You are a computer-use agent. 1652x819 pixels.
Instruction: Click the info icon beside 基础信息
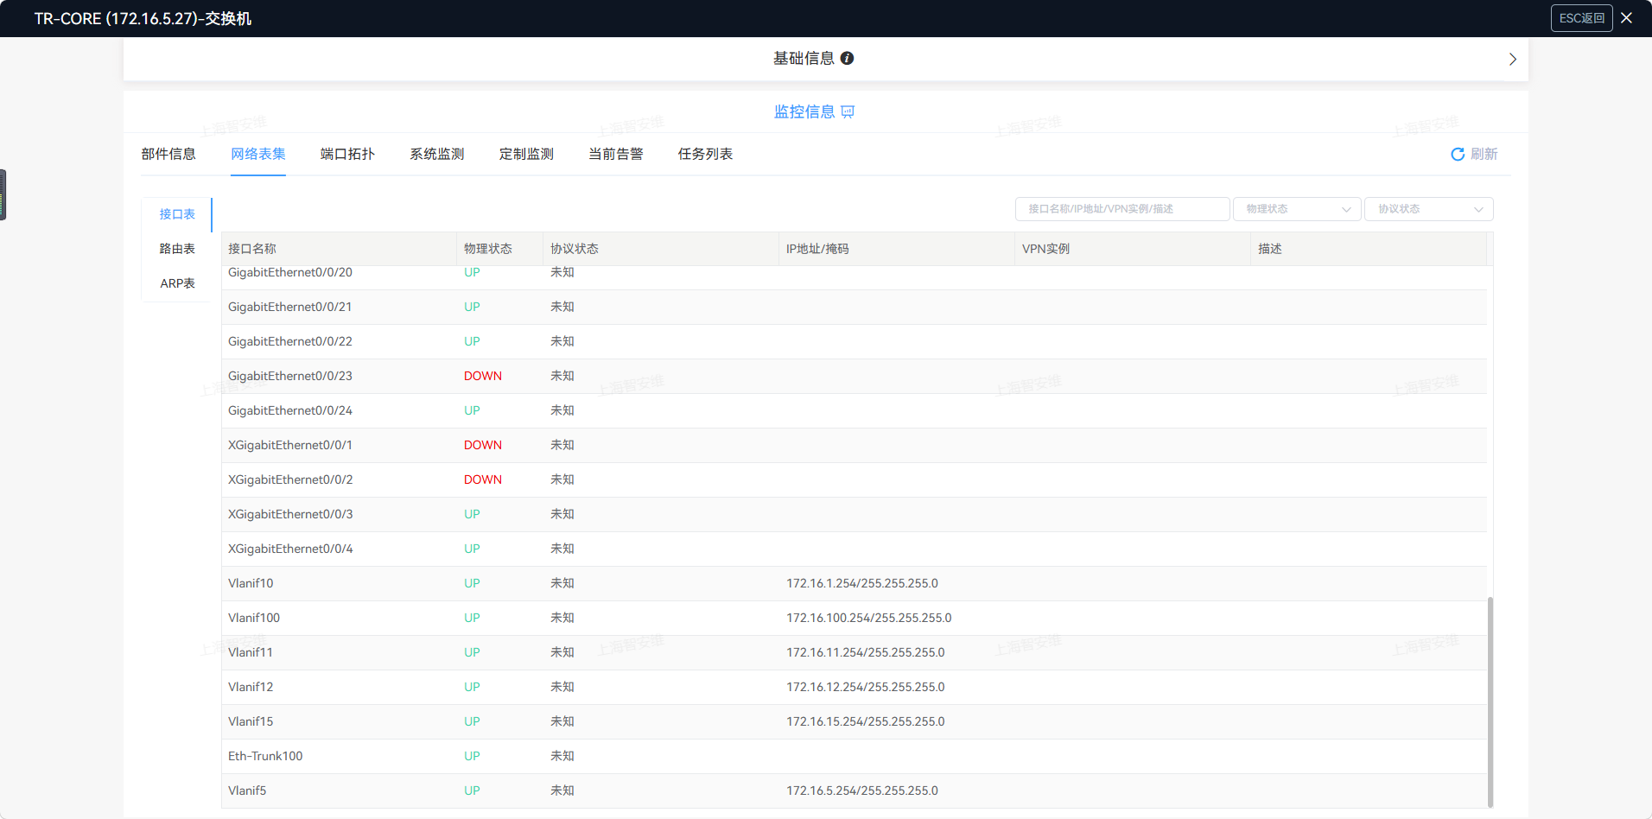pyautogui.click(x=847, y=58)
